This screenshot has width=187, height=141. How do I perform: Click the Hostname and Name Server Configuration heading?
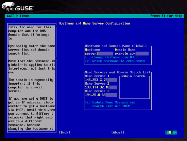click(x=94, y=23)
